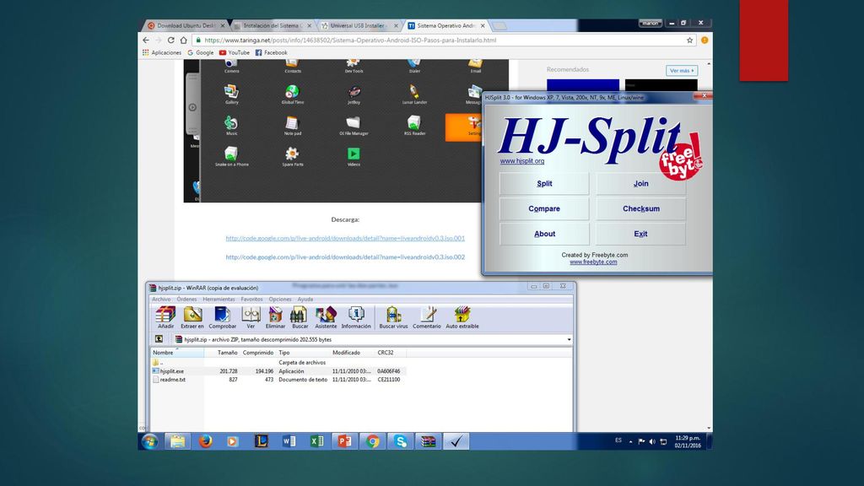Bookmark this page with the star icon
864x486 pixels.
click(x=689, y=40)
